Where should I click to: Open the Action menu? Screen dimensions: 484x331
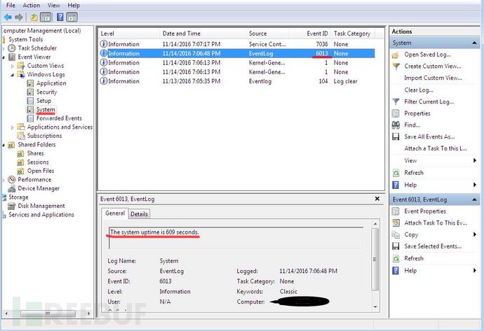point(31,5)
